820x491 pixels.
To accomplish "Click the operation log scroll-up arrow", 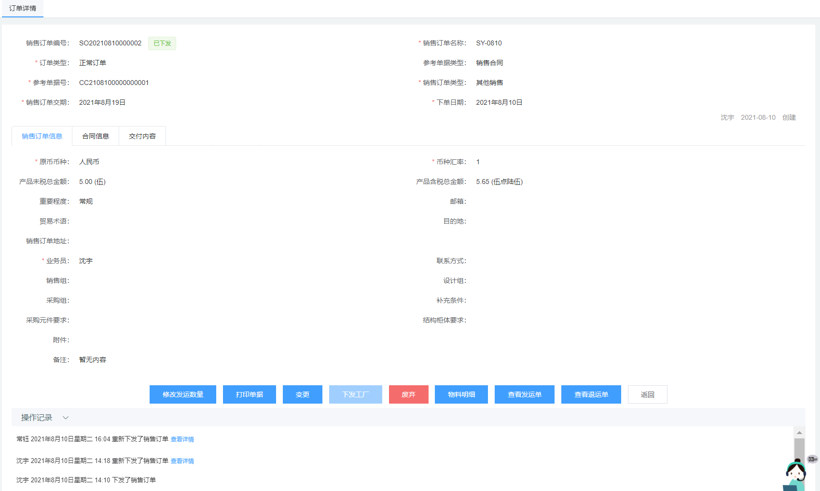I will [799, 433].
